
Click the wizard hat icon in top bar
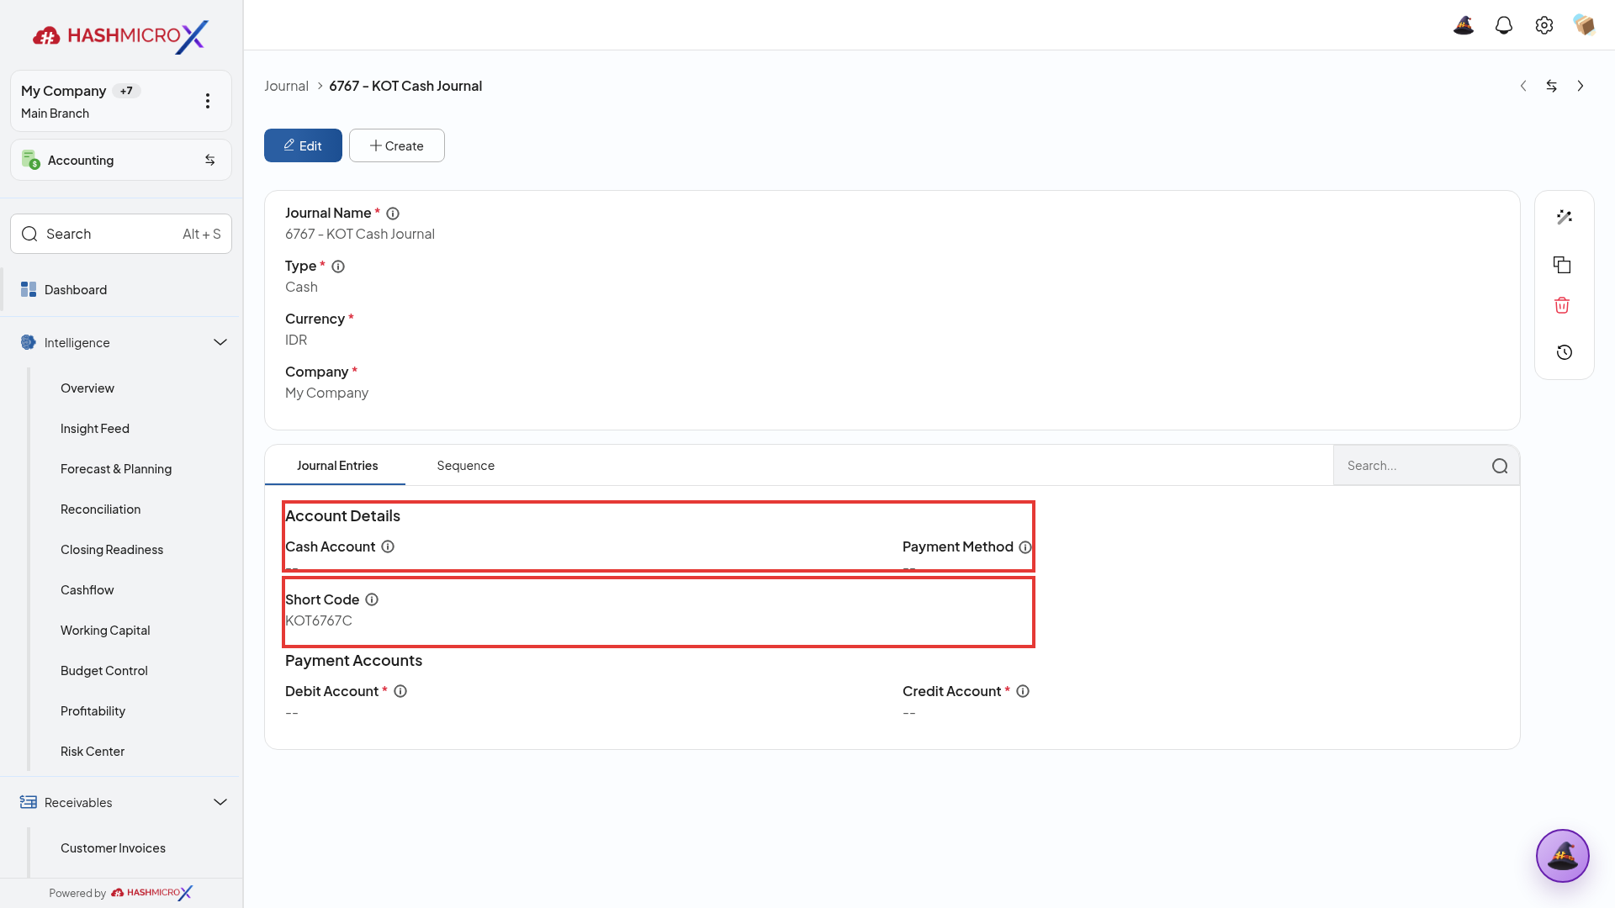(x=1464, y=25)
